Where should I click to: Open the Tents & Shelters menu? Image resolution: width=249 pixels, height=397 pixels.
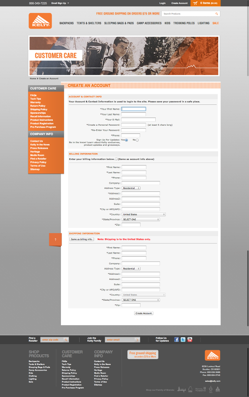(x=89, y=23)
